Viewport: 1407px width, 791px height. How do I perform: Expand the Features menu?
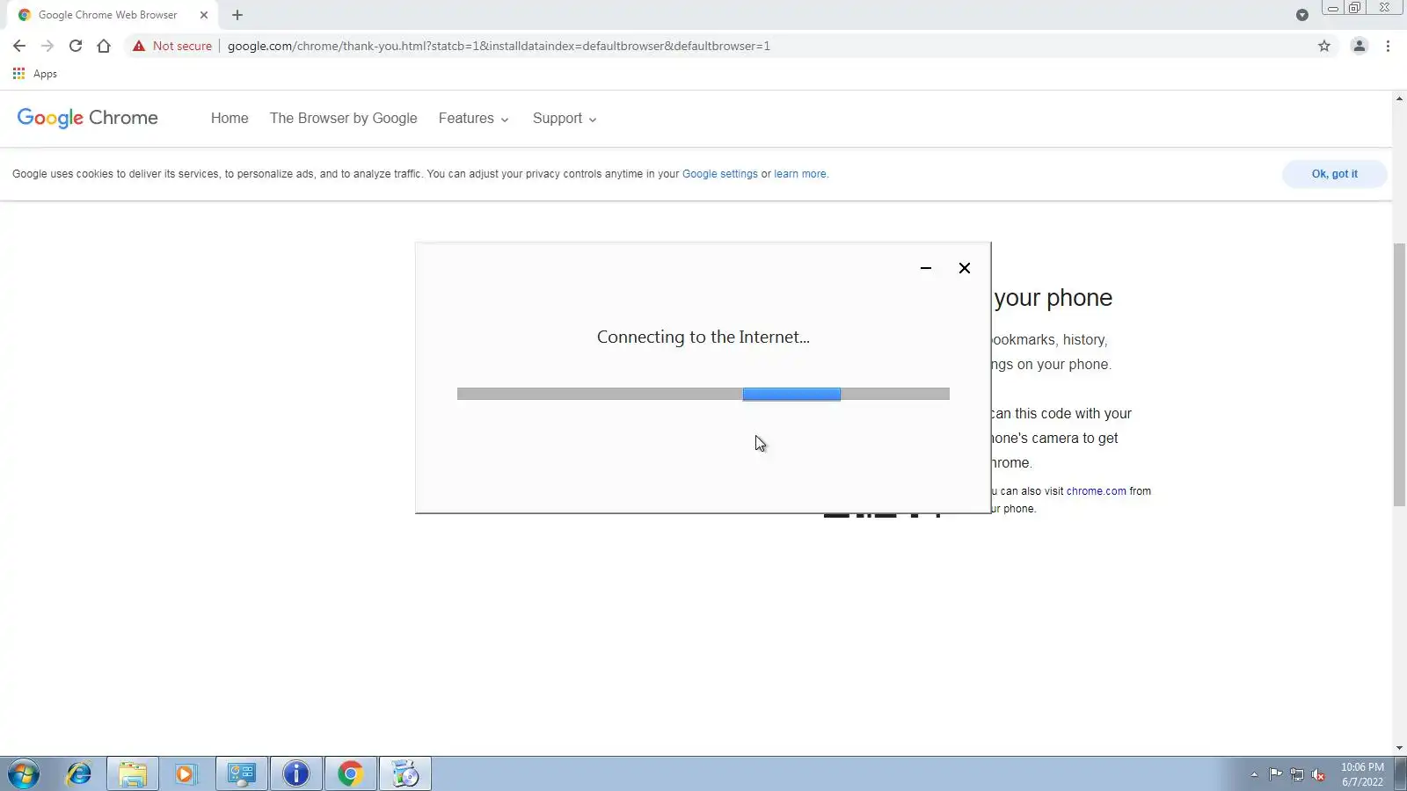point(474,118)
